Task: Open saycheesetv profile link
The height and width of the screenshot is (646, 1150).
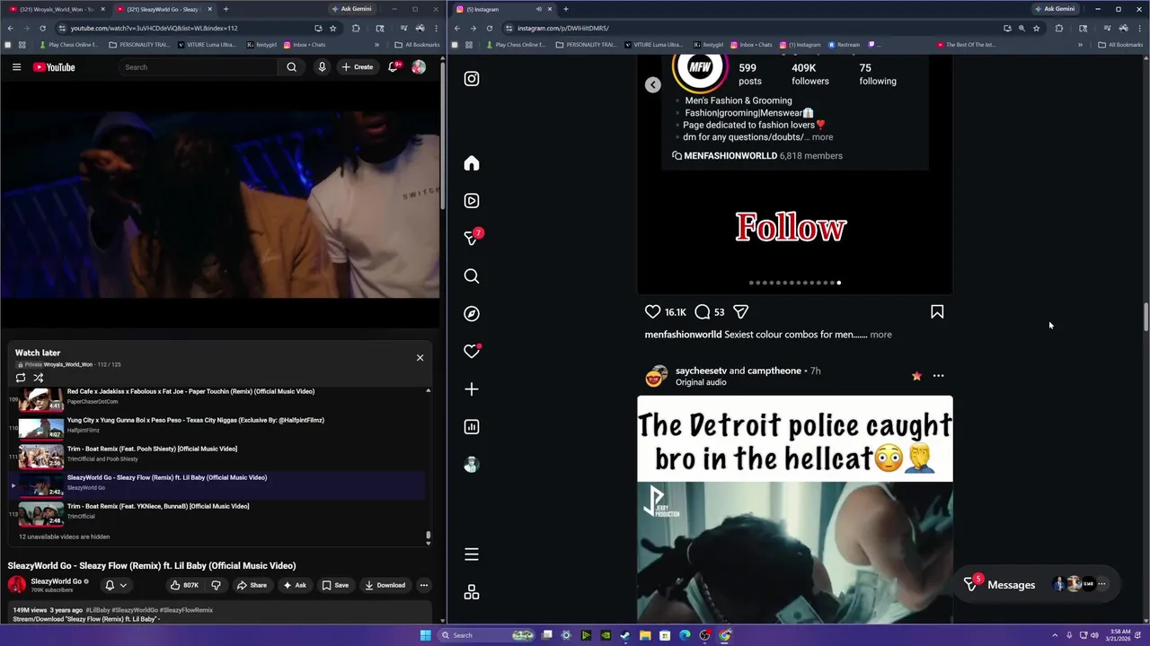Action: tap(701, 371)
